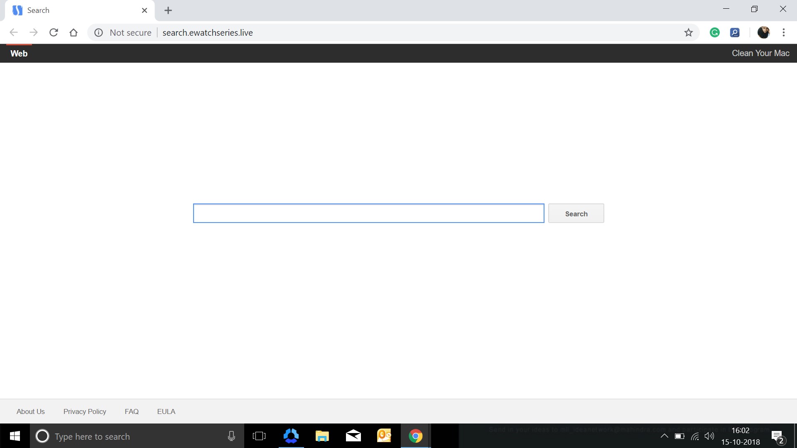Launch Mail from the taskbar
The height and width of the screenshot is (448, 797).
[x=353, y=436]
